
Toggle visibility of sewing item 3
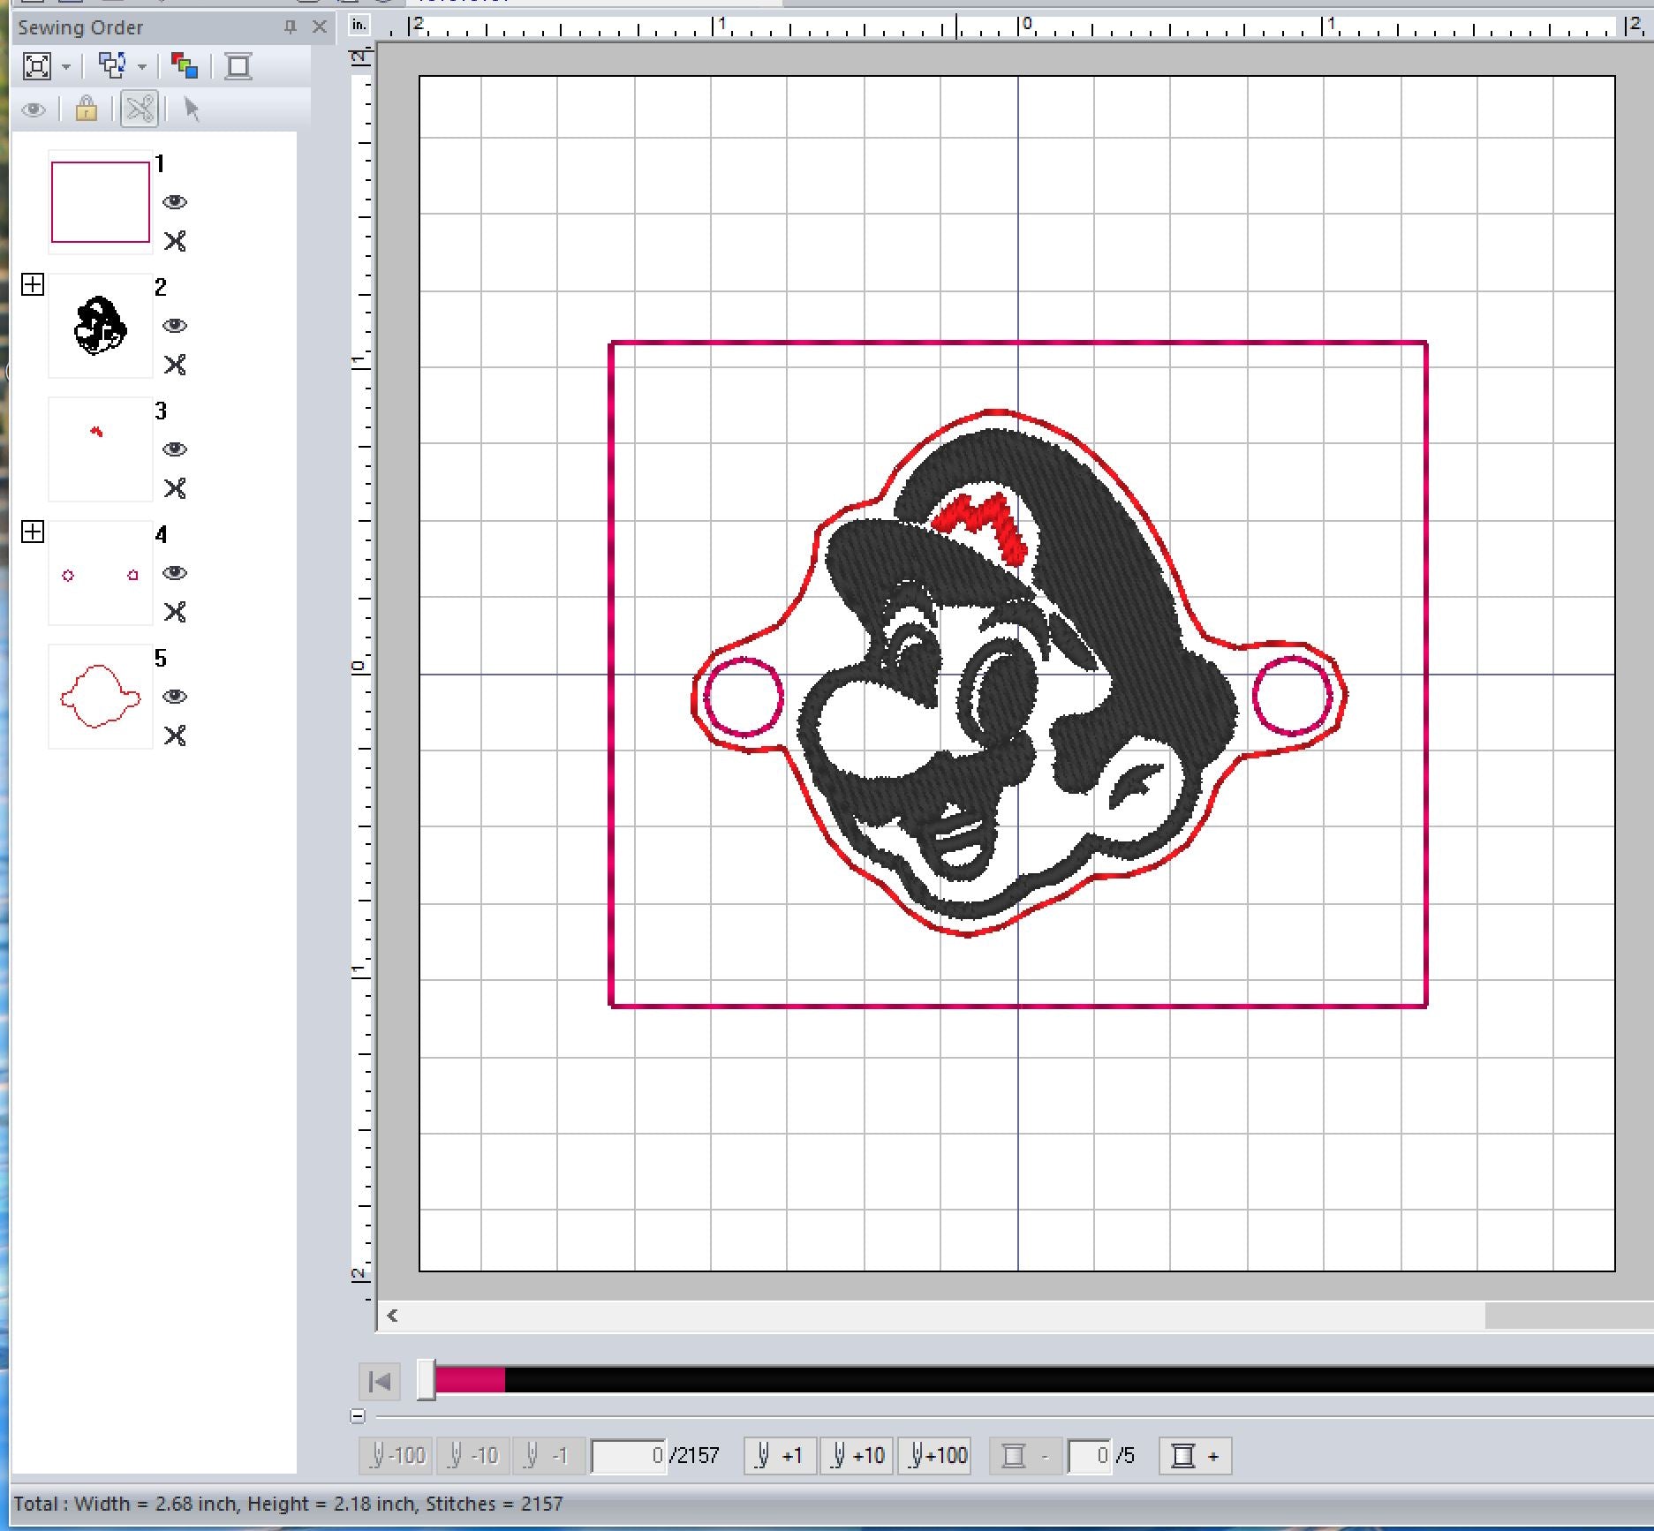pos(175,449)
